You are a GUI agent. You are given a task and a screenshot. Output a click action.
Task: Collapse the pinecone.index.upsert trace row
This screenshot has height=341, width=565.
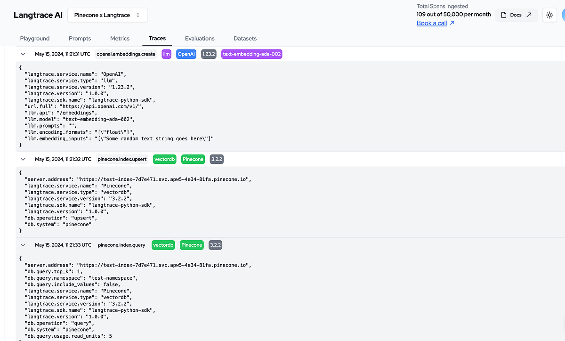[23, 159]
